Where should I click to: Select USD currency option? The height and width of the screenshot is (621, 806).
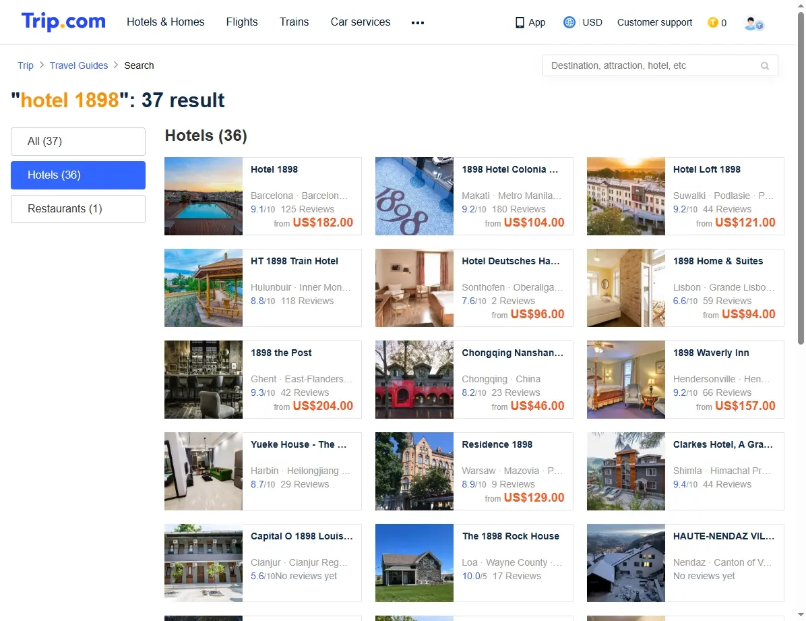(x=592, y=22)
